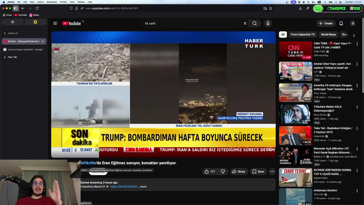Open the Create menu
364x205 pixels.
point(326,23)
